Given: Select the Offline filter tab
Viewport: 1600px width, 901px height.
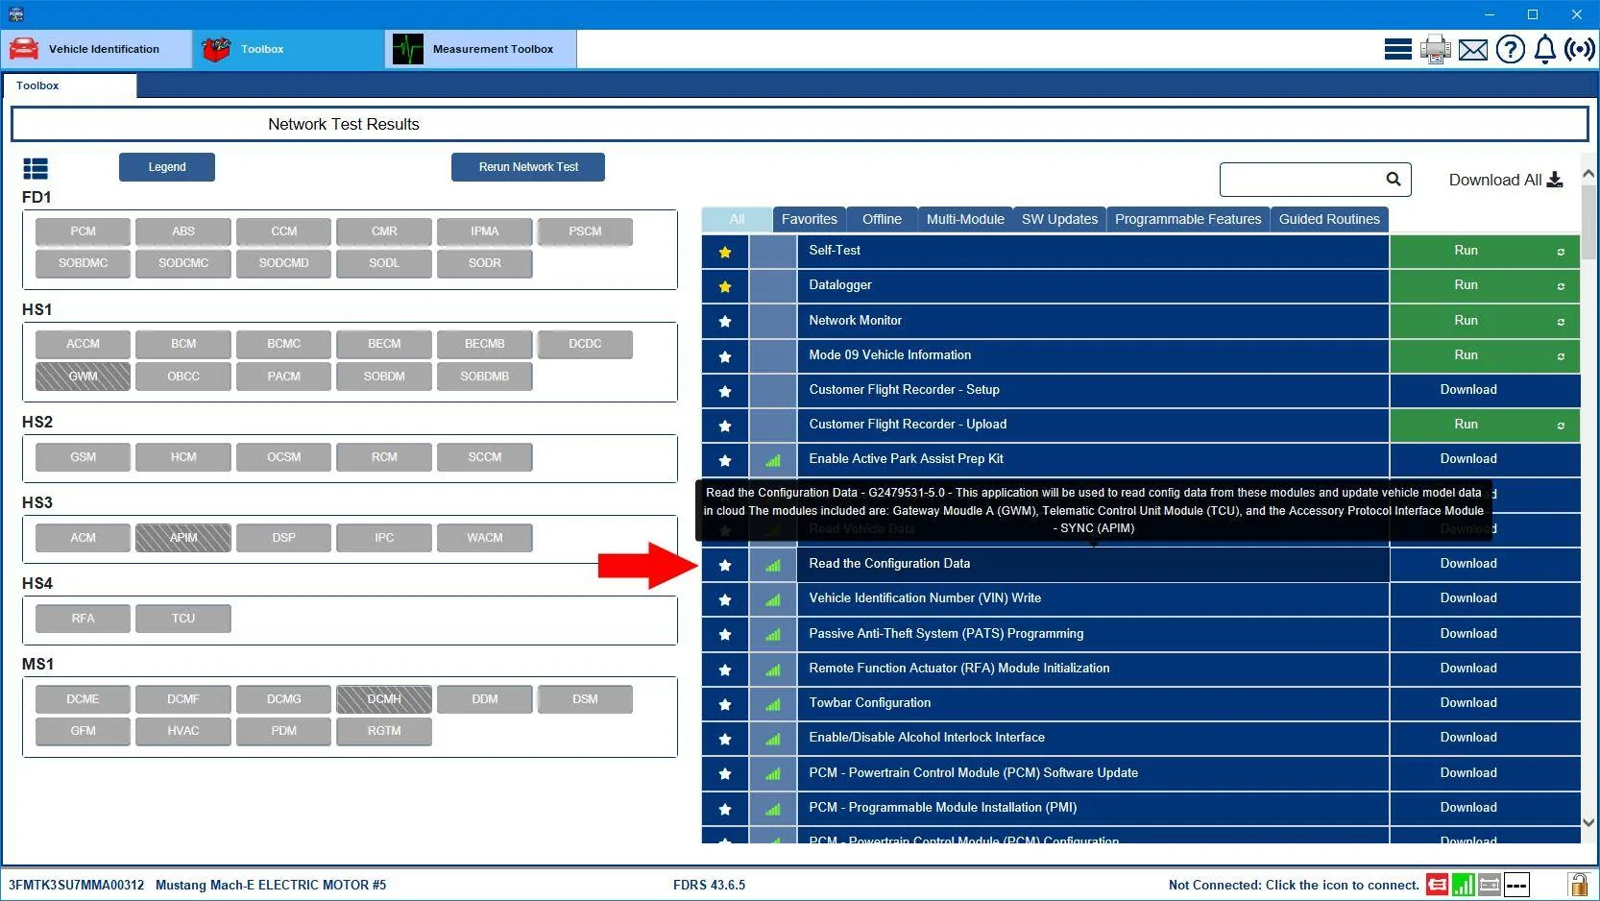Looking at the screenshot, I should 882,219.
